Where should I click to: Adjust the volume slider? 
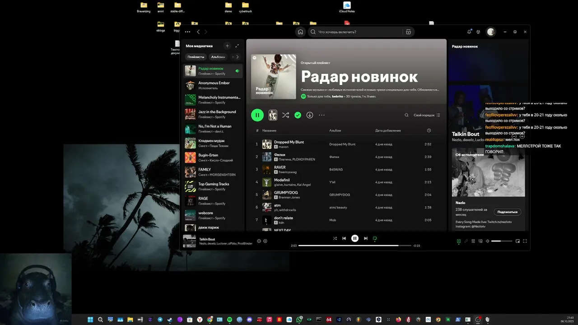(x=502, y=241)
